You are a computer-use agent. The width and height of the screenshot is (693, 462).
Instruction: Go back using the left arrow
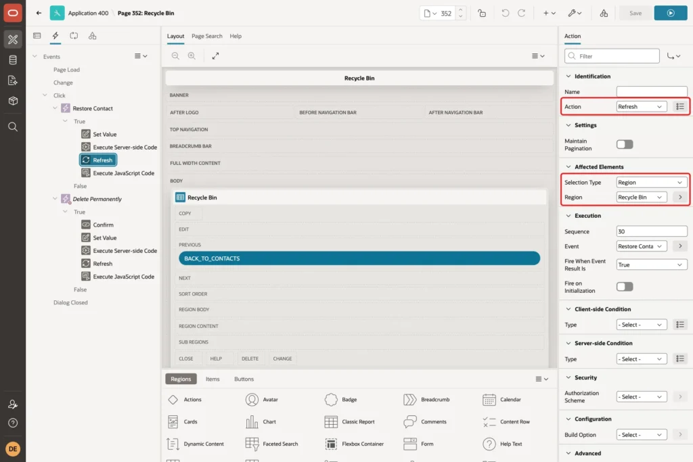(x=39, y=13)
